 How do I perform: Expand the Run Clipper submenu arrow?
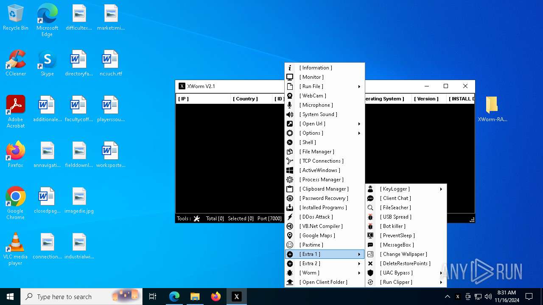point(441,282)
